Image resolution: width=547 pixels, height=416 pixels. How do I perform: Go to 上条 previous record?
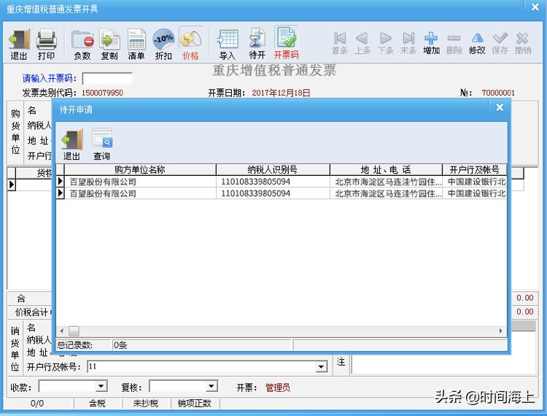point(362,44)
